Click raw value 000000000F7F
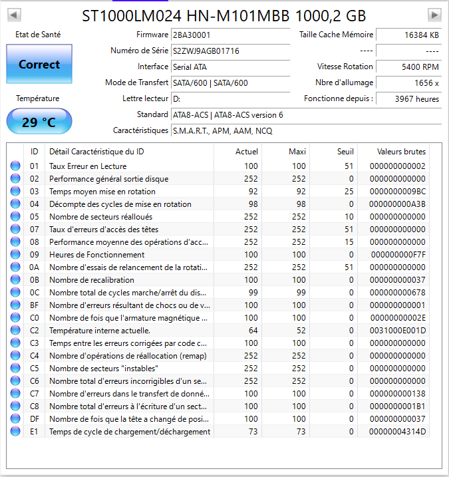 point(398,255)
